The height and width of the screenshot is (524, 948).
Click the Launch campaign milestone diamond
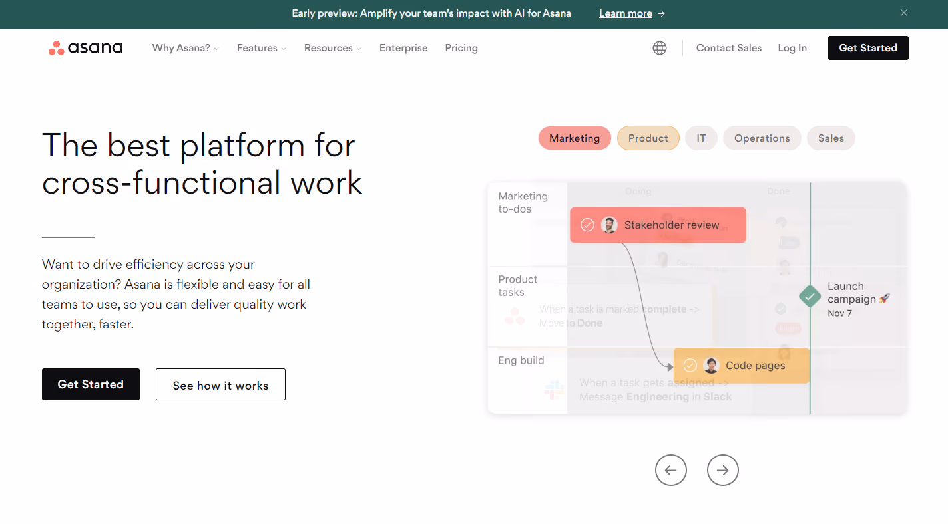click(810, 297)
